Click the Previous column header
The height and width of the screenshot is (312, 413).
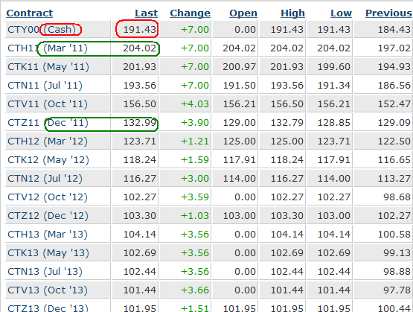(388, 13)
